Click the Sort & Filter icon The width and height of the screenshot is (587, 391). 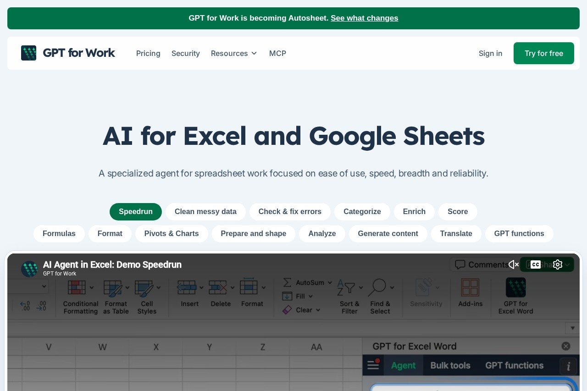click(x=346, y=287)
